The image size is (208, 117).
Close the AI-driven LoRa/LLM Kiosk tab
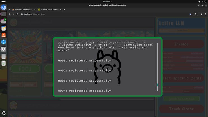(61, 10)
